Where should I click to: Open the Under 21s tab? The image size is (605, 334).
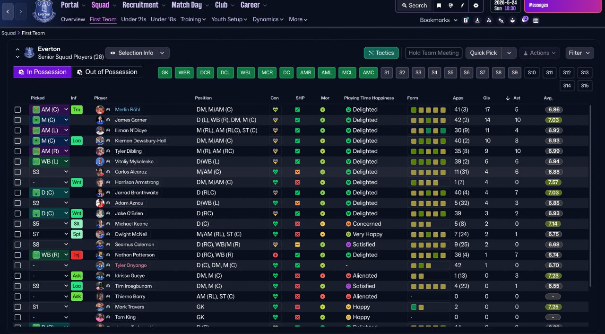click(x=133, y=19)
